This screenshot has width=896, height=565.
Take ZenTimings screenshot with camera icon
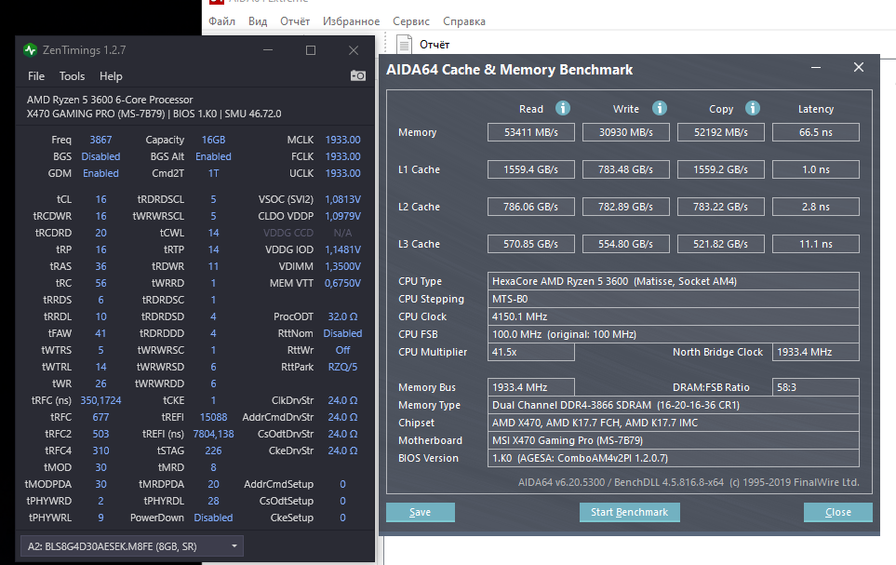point(357,75)
